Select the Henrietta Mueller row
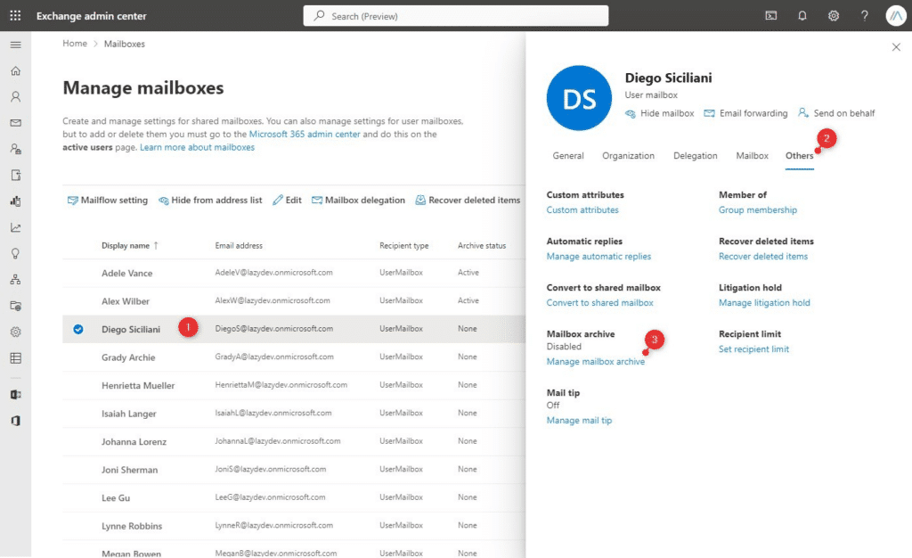Viewport: 912px width, 558px height. point(294,385)
